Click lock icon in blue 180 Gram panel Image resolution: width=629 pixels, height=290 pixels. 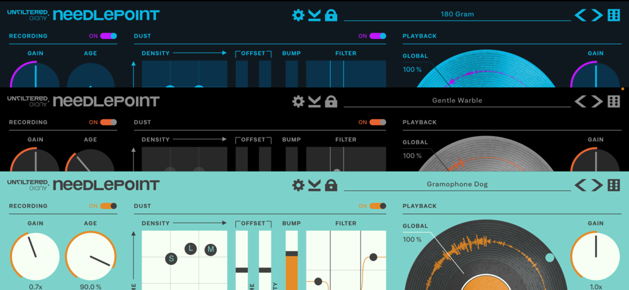331,15
